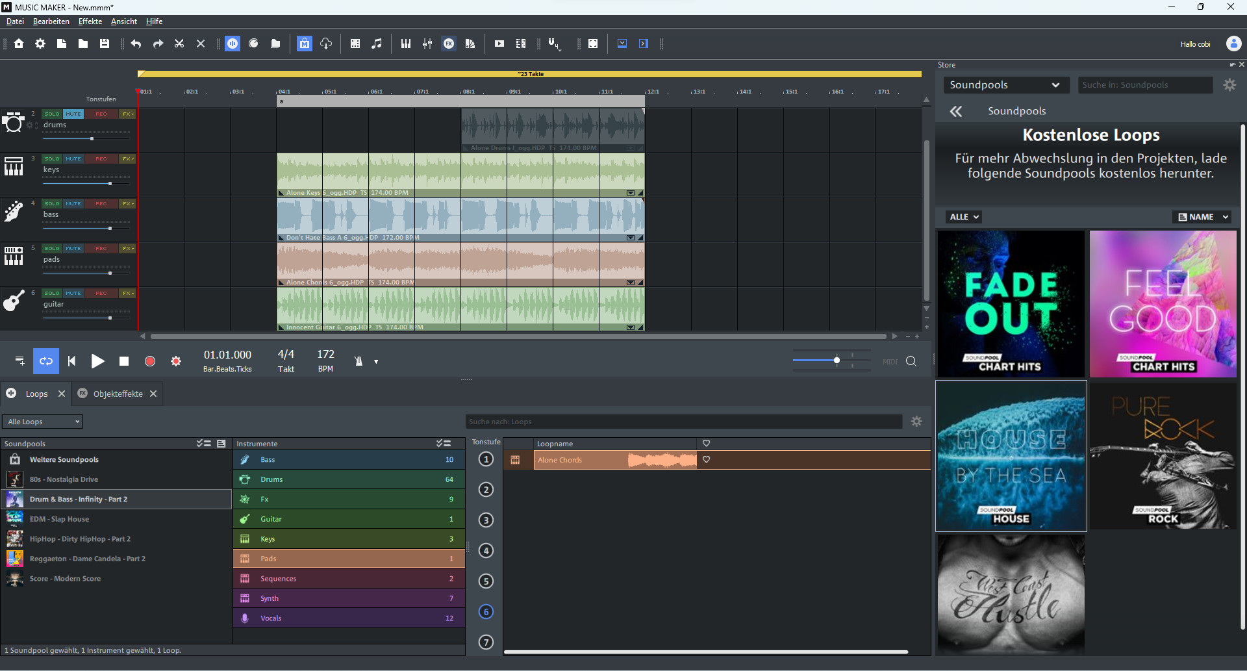Select the Fade Out Chart Hits soundpool thumbnail
Viewport: 1247px width, 671px height.
(1011, 304)
